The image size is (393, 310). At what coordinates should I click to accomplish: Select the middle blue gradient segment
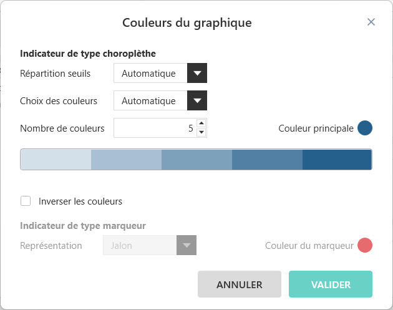[196, 160]
